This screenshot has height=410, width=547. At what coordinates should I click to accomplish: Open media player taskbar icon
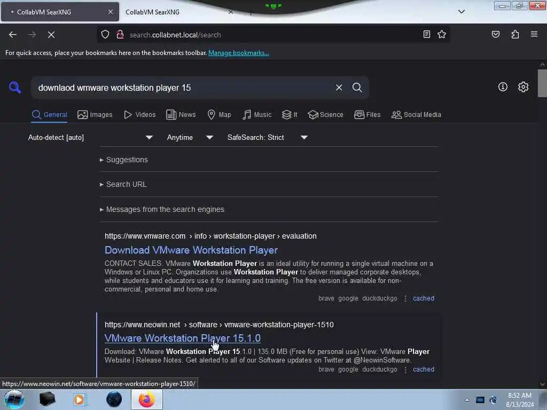79,399
